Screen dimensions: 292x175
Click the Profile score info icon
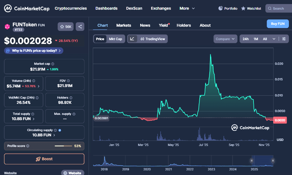click(x=28, y=146)
